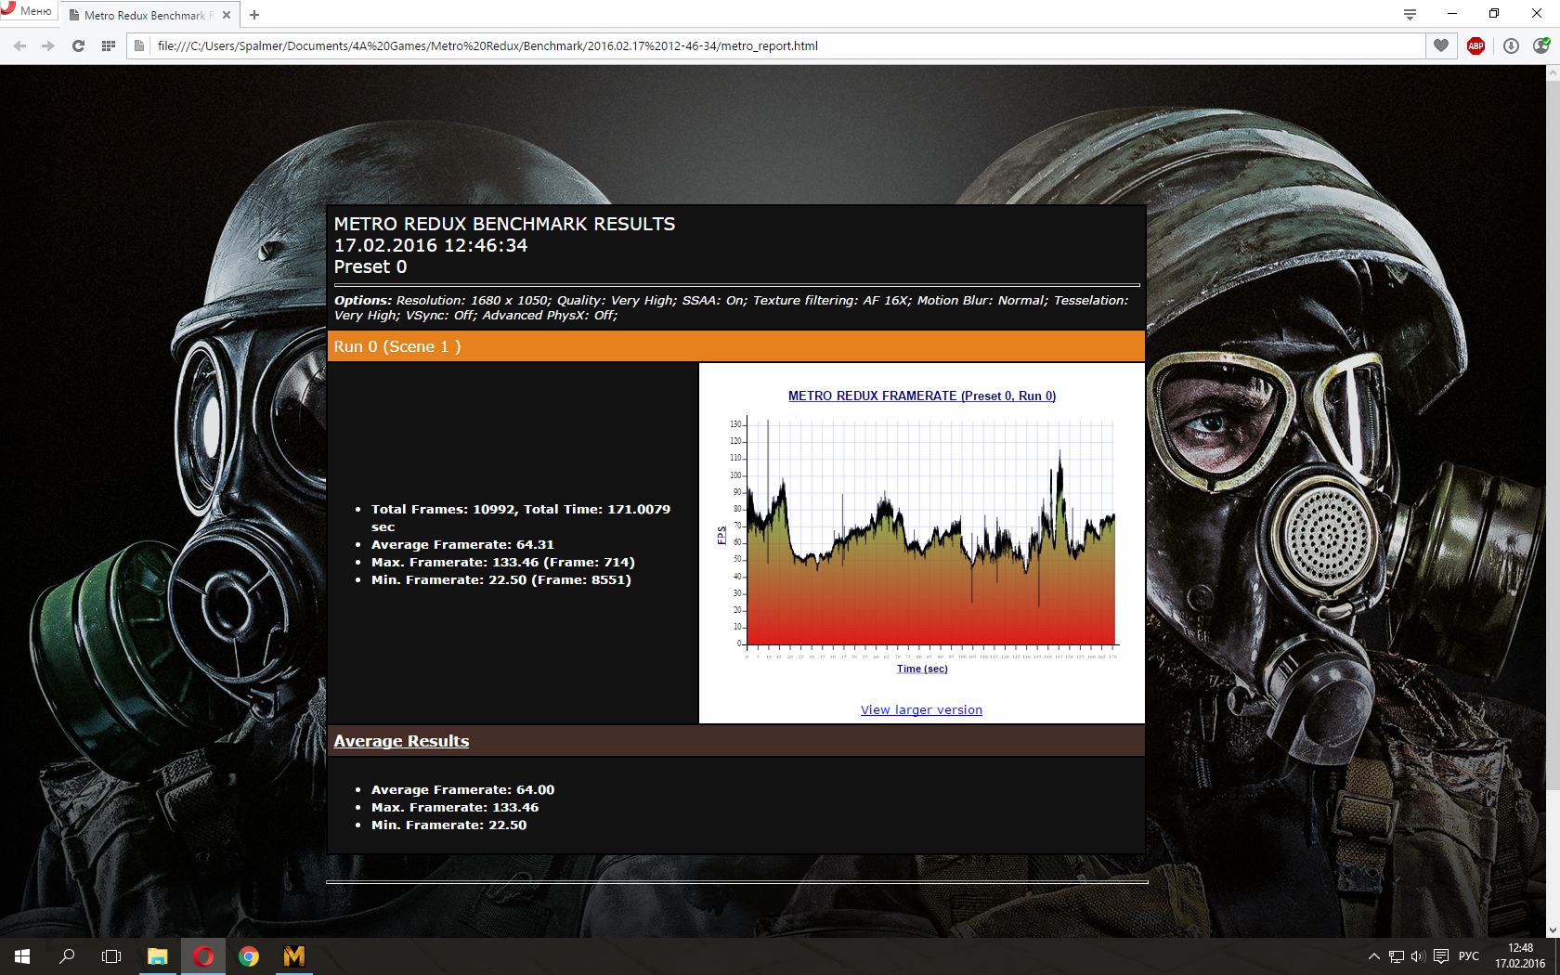Open Action Center notifications

pyautogui.click(x=1440, y=956)
